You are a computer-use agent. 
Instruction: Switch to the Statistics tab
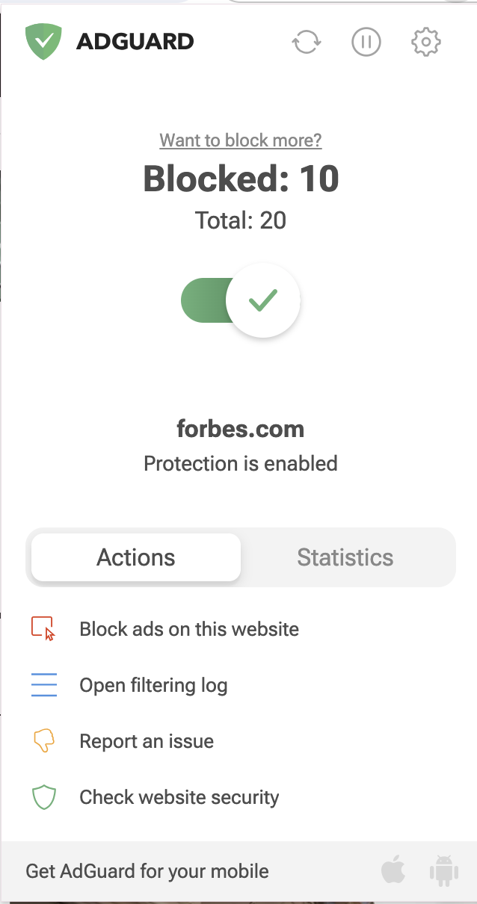click(x=345, y=557)
